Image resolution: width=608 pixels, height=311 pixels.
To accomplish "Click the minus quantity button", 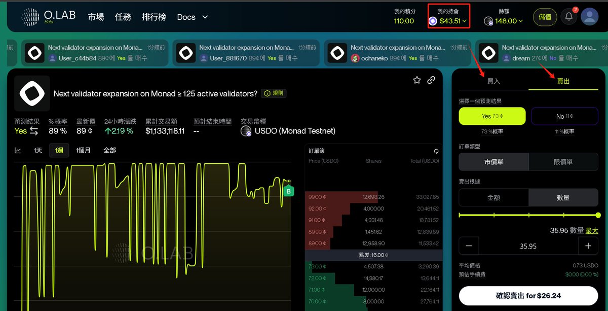I will 469,246.
